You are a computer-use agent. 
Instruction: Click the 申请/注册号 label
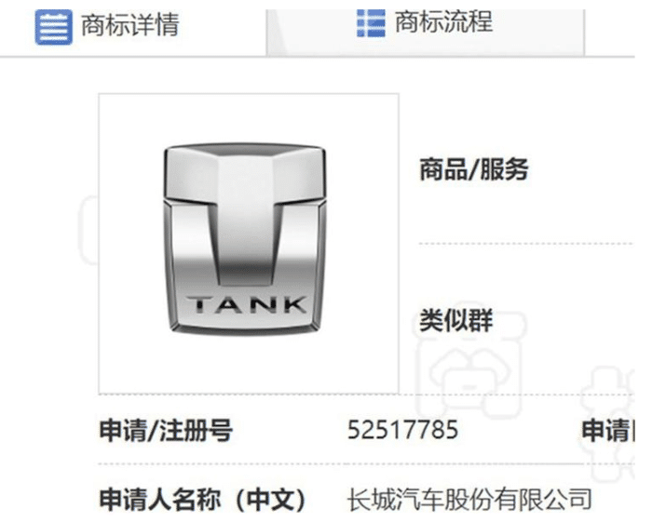click(x=166, y=430)
